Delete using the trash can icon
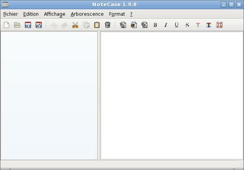Image resolution: width=244 pixels, height=170 pixels. click(x=108, y=25)
